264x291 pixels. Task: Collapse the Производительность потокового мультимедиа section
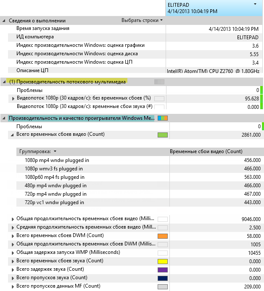4,82
